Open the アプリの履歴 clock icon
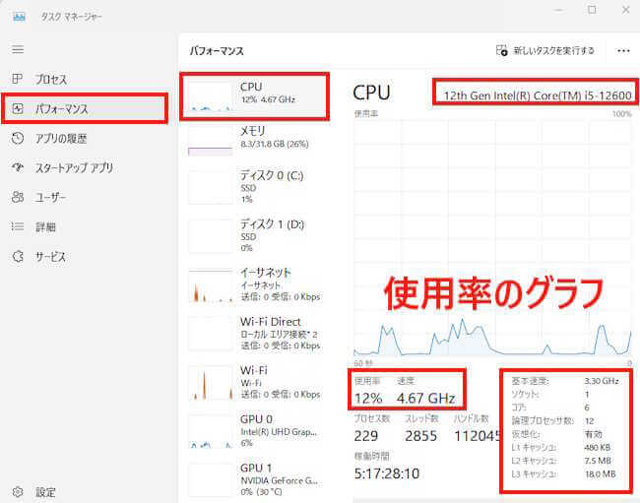Screen dimensions: 640x503 (x=18, y=138)
